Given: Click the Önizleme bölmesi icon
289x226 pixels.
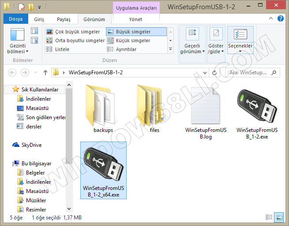Looking at the screenshot, I should point(34,31).
